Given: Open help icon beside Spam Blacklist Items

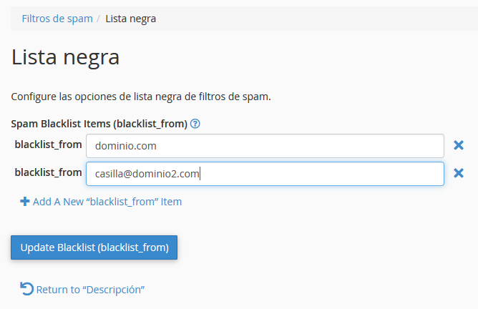Looking at the screenshot, I should coord(195,124).
